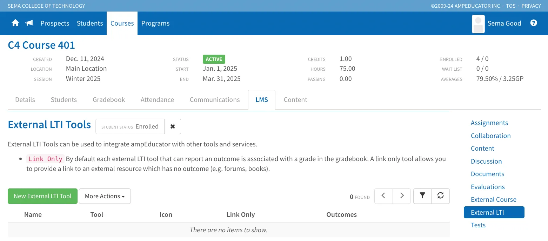Go to next page of results
Screen dimensions: 548x241
coord(402,196)
